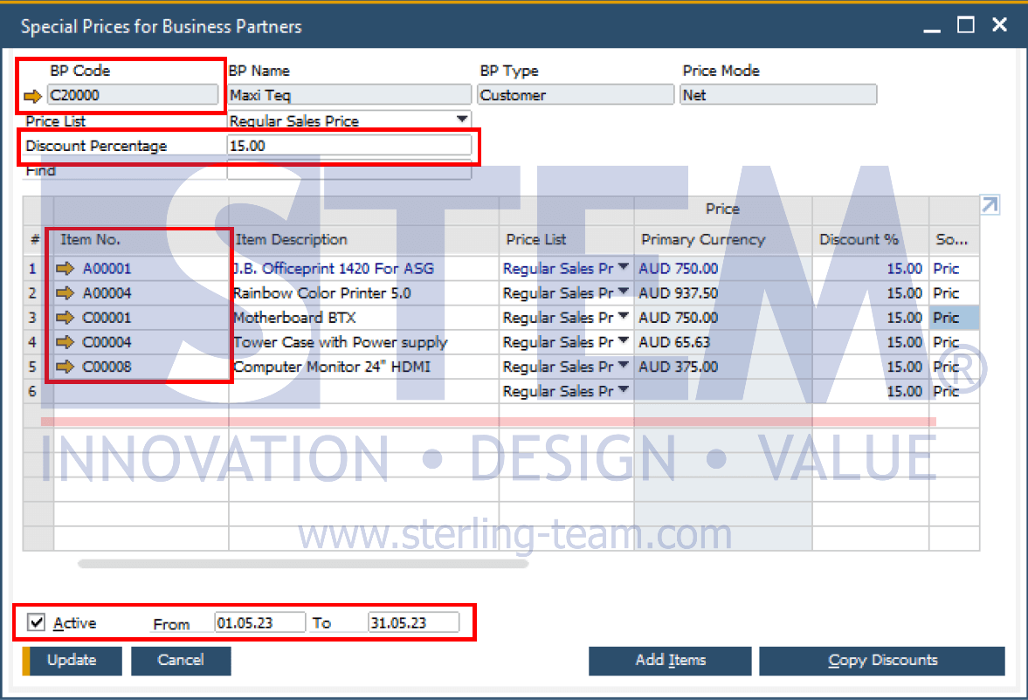Click the Discount Percentage field 15.00
Screen dimensions: 1028x700
pyautogui.click(x=349, y=146)
